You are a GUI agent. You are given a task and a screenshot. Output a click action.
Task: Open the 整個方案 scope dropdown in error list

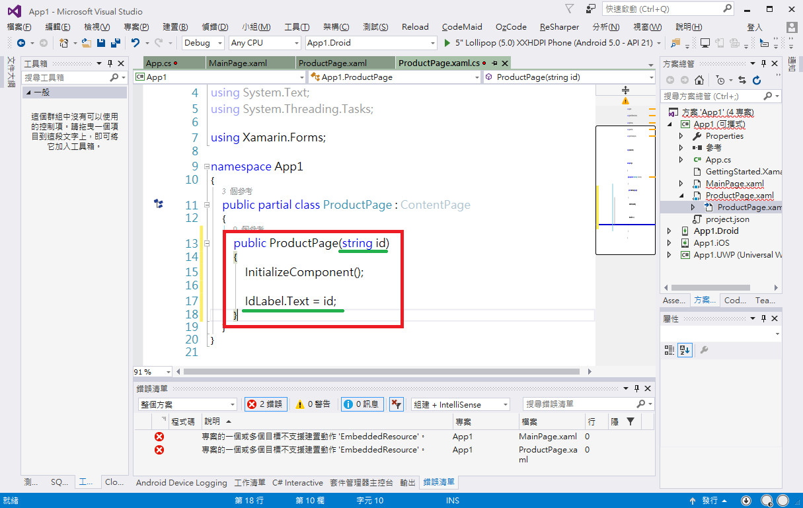[x=187, y=404]
